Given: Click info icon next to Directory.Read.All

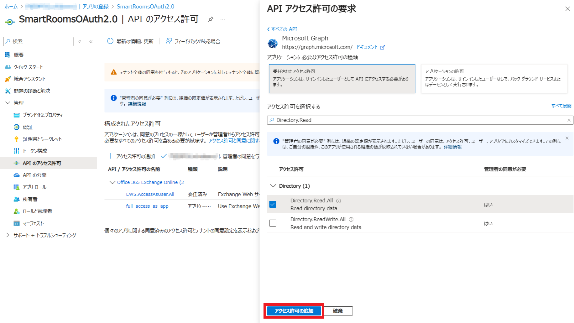Looking at the screenshot, I should tap(338, 201).
